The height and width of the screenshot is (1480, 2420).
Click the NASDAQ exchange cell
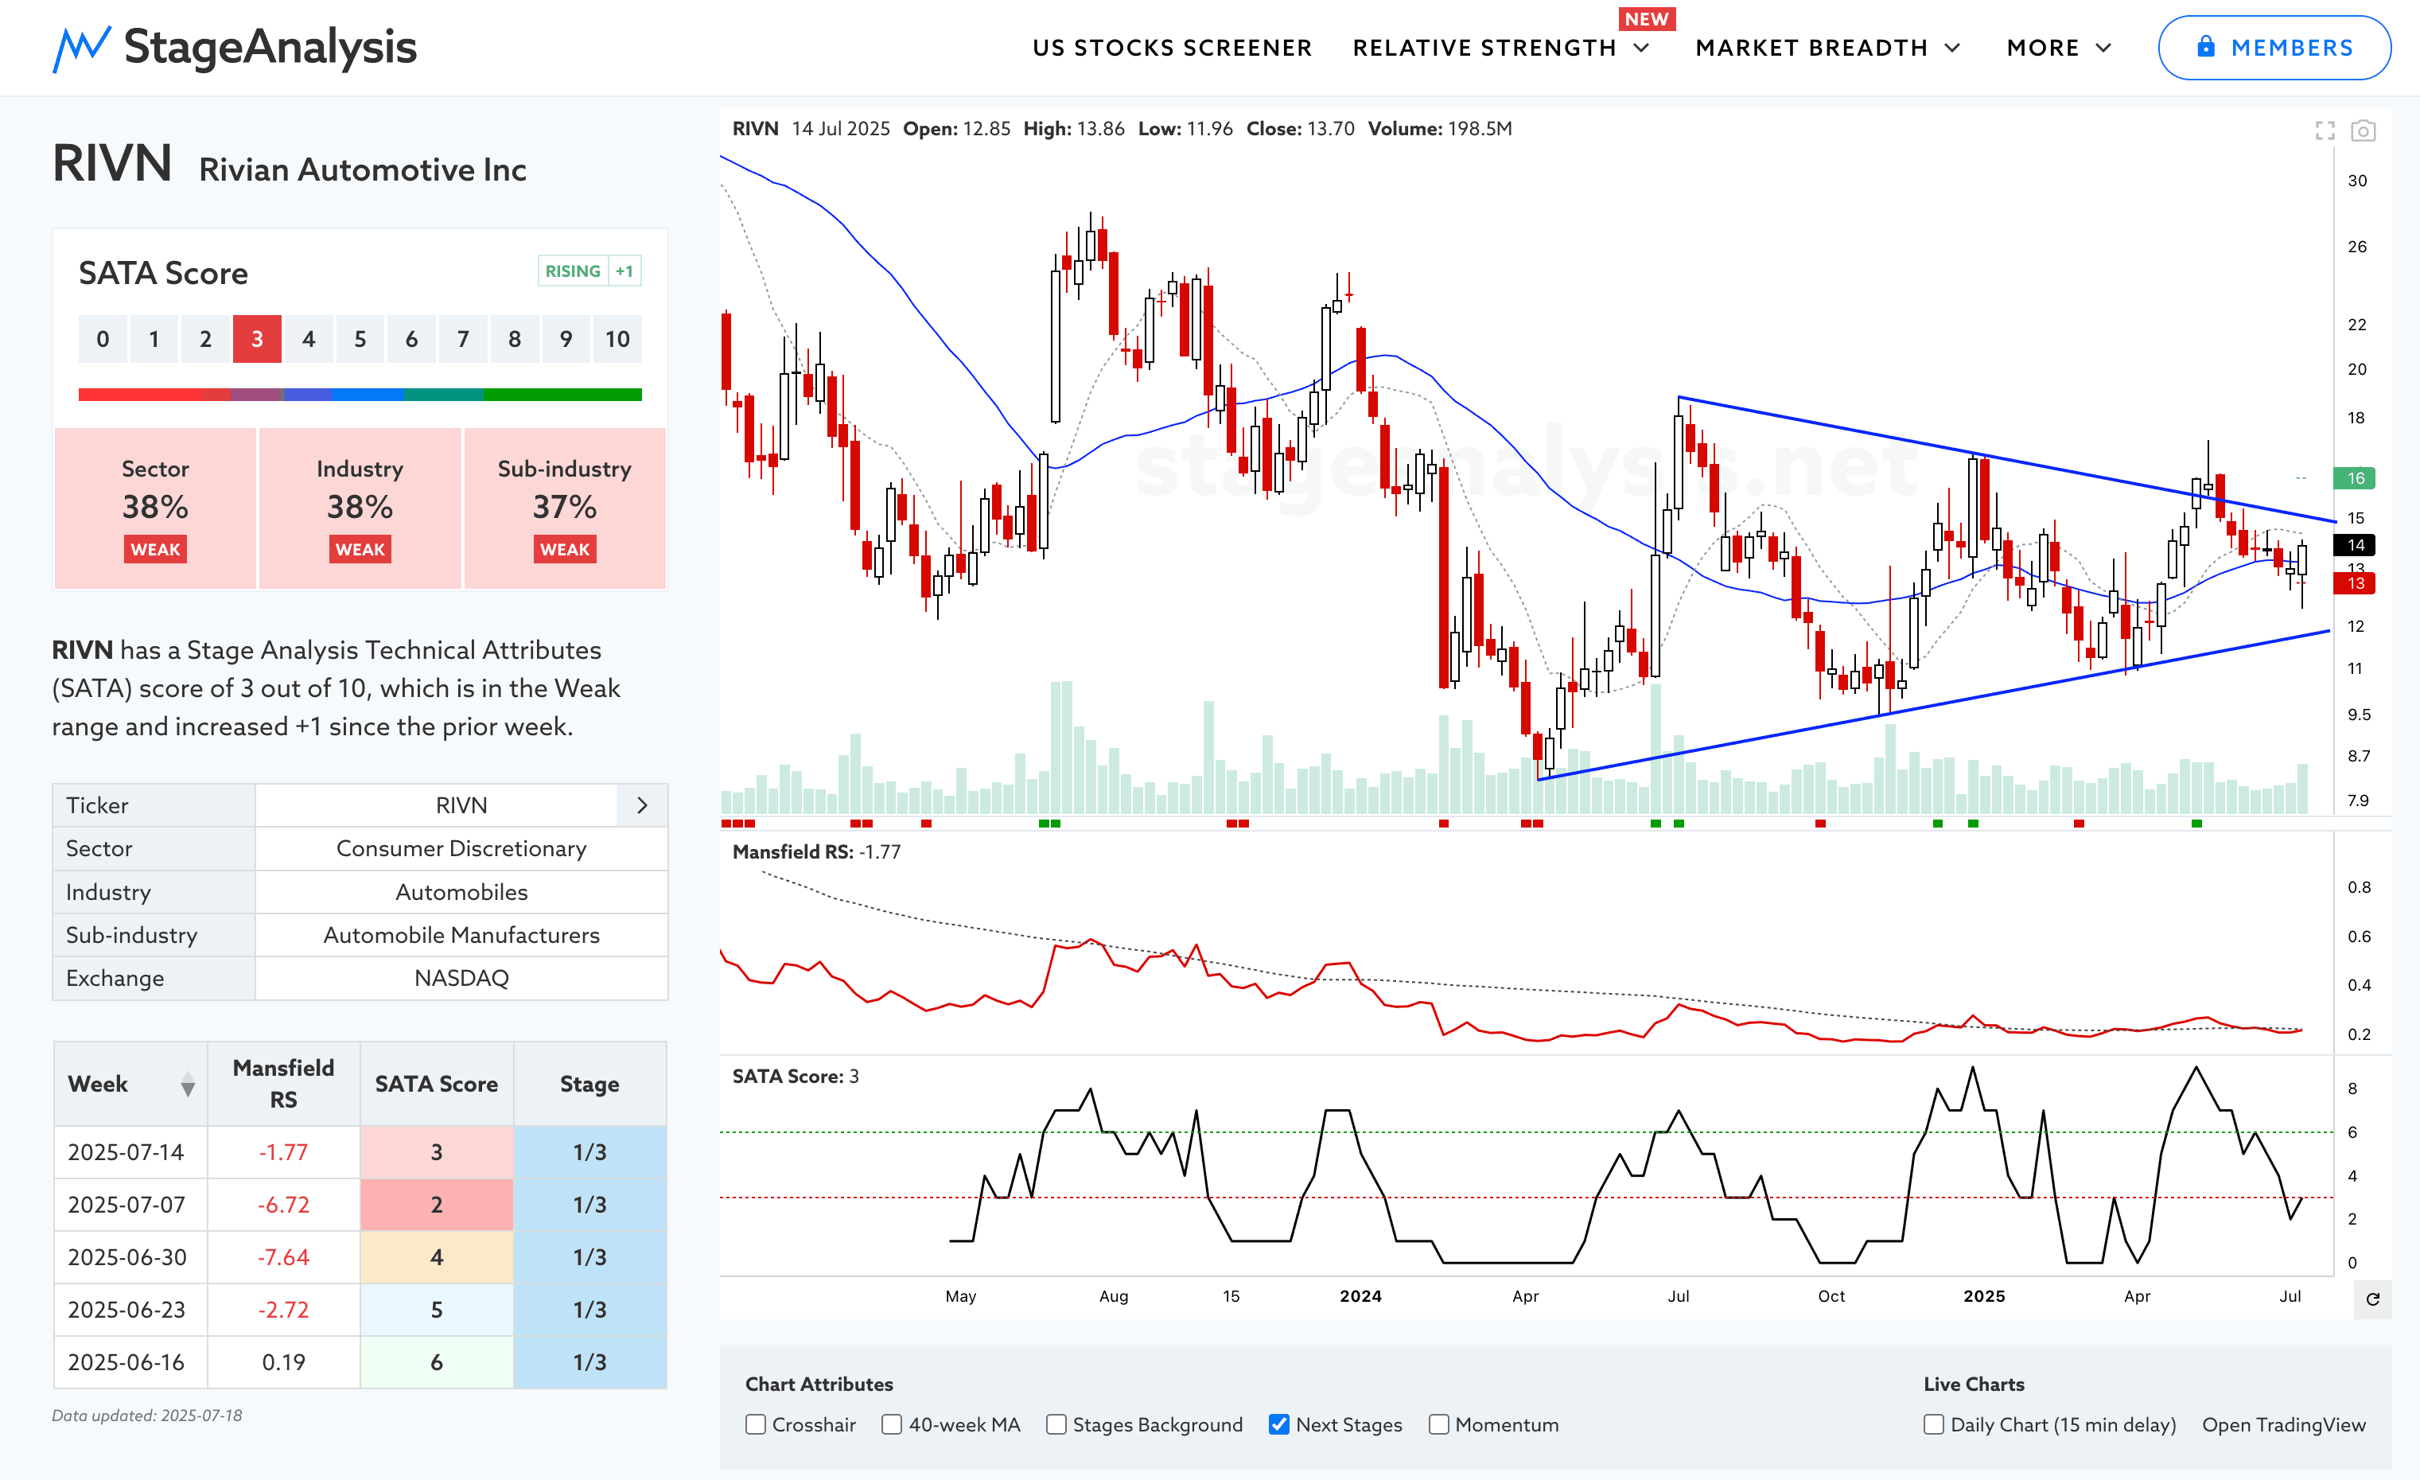461,978
